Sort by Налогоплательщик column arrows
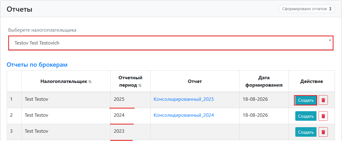Viewport: 342px width, 141px height. point(90,81)
